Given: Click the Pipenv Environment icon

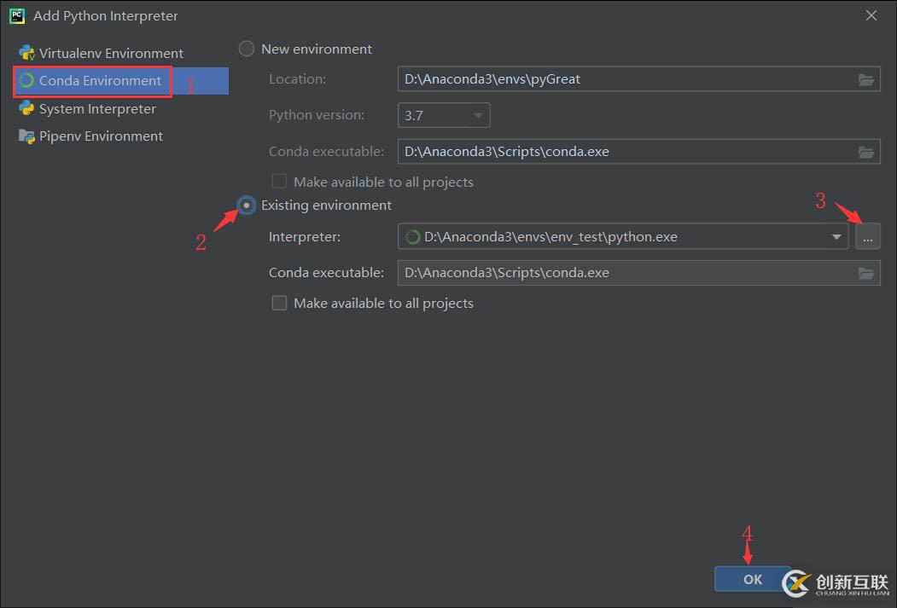Looking at the screenshot, I should click(x=26, y=136).
